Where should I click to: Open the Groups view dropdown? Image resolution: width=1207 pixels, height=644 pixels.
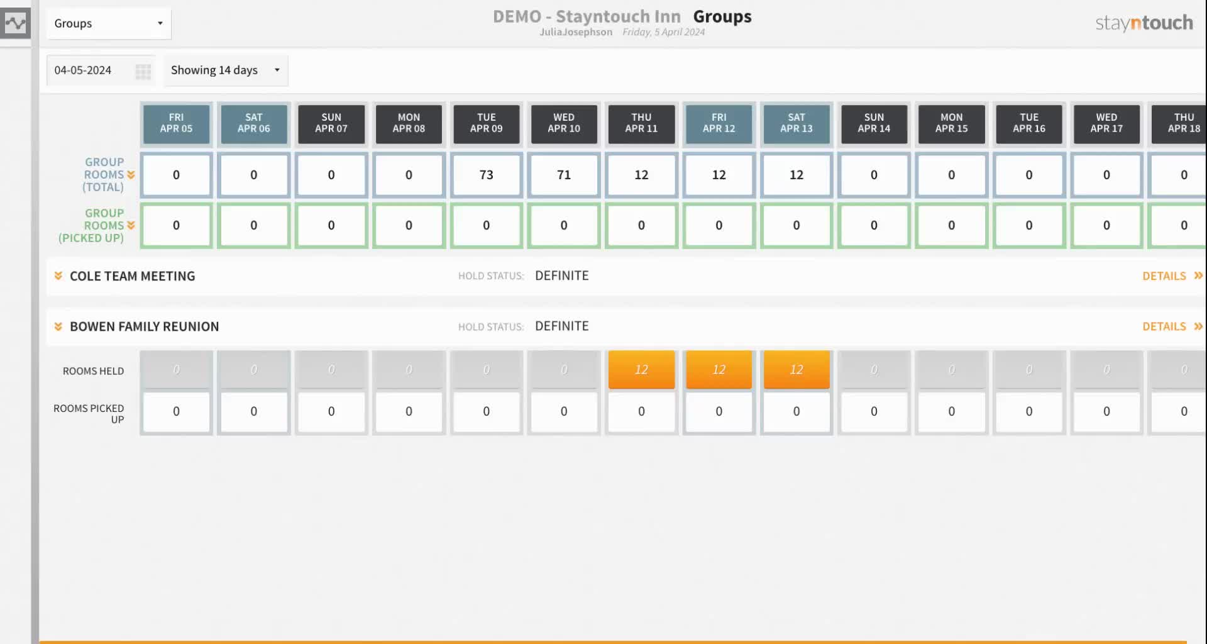109,23
